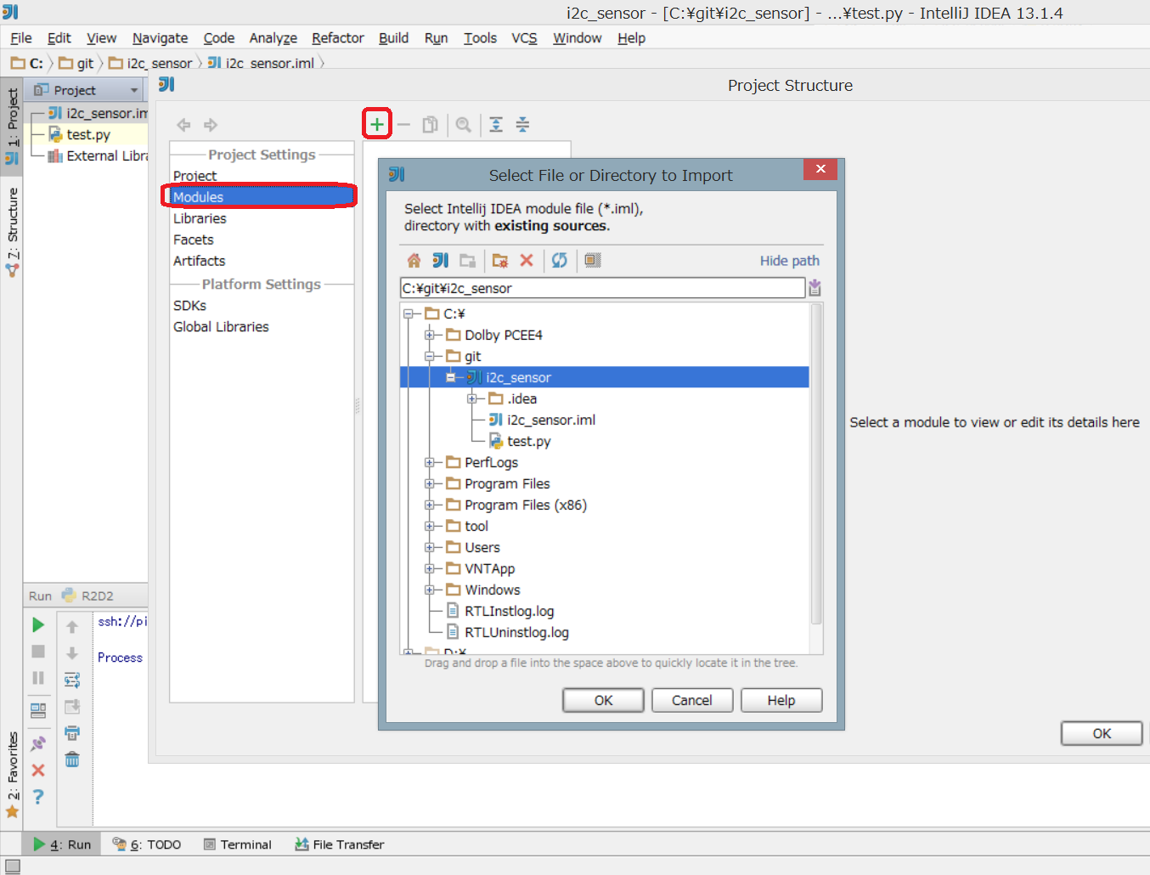
Task: Open the Tools menu
Action: [x=480, y=38]
